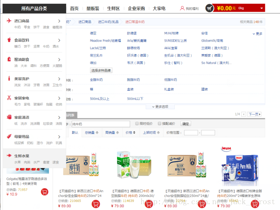Click maximum price range field
Screen dimensions: 280x210
click(x=208, y=133)
